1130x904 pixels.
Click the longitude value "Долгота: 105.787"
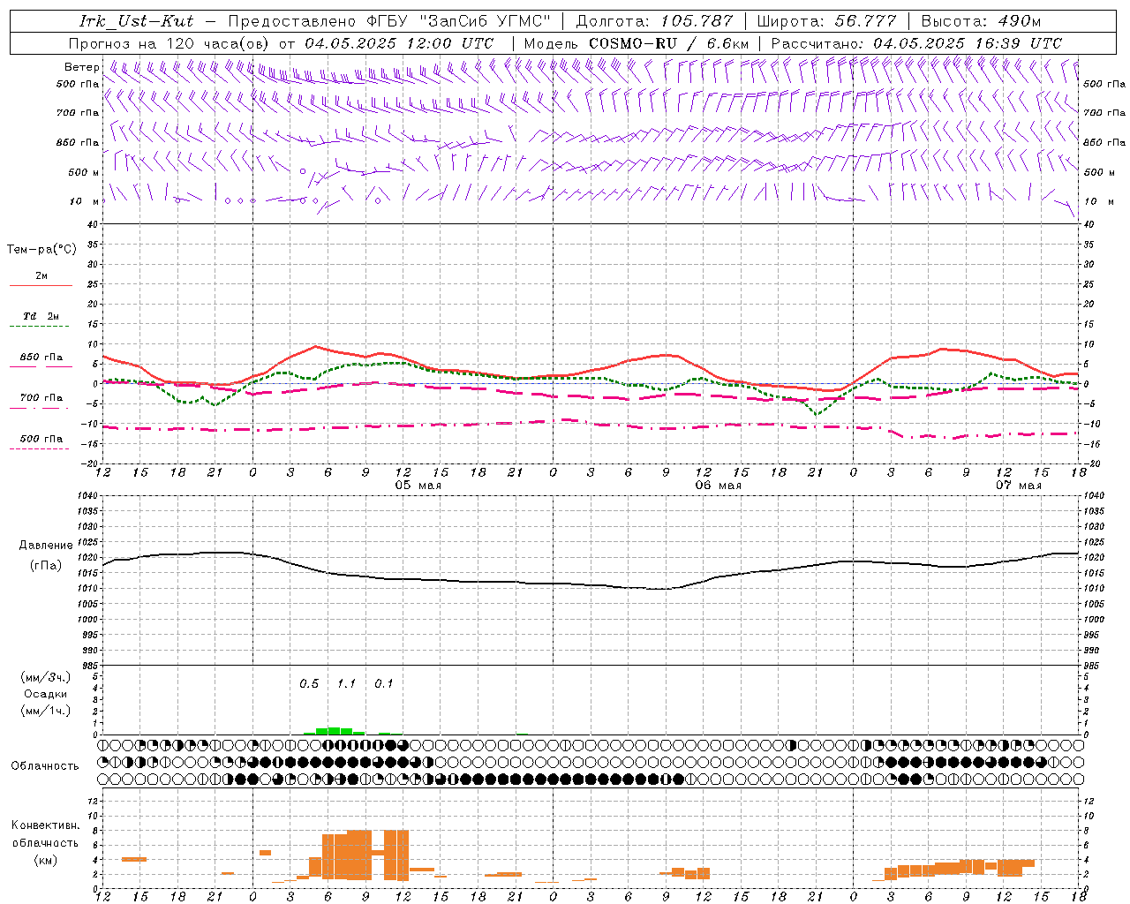tap(654, 21)
